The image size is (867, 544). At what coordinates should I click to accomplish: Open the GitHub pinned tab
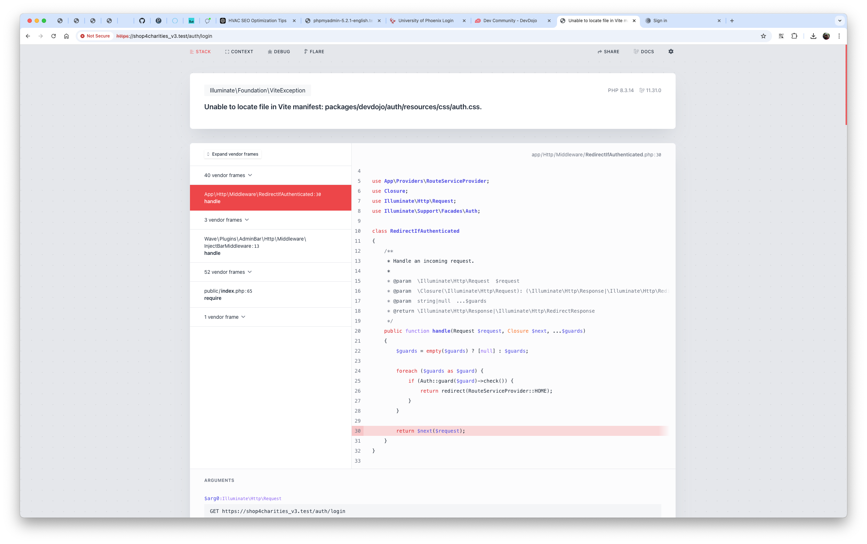142,20
